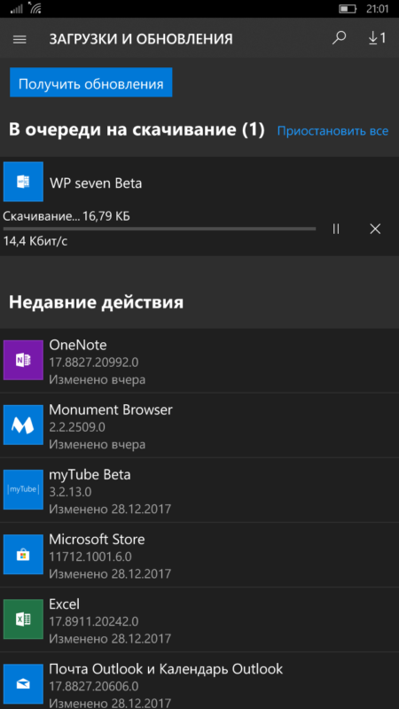
Task: Tap the battery indicator in status bar
Action: click(x=348, y=9)
